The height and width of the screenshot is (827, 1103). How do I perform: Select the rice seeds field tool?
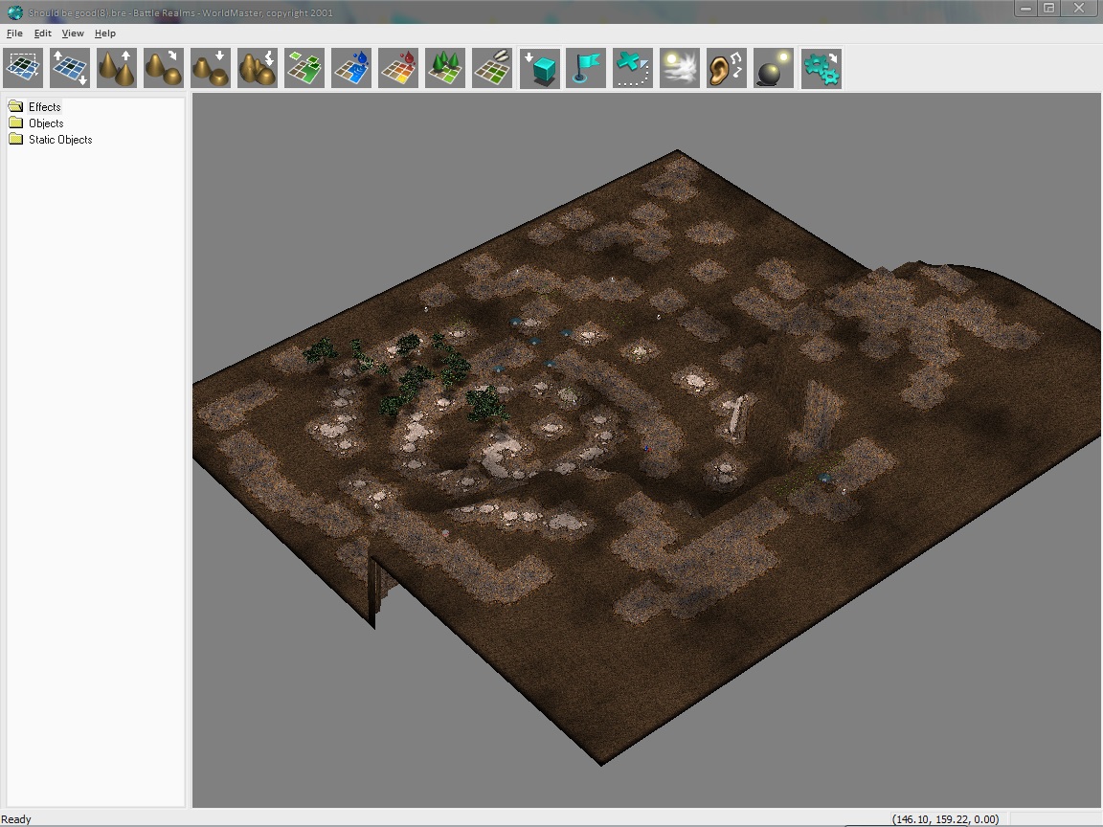492,68
